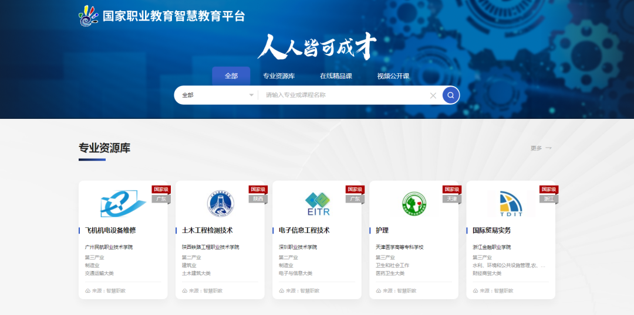Open the 飞机机电设备维修 title link
The image size is (634, 315).
(110, 230)
